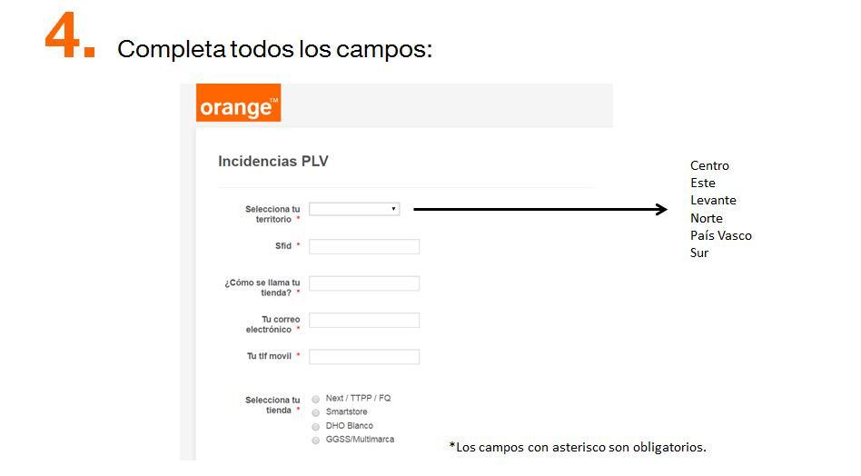Click the Selecciona tu tienda label

(272, 405)
